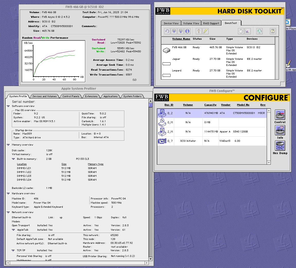Screen dimensions: 296x268
Task: Collapse the Hardware overview section
Action: point(8,194)
